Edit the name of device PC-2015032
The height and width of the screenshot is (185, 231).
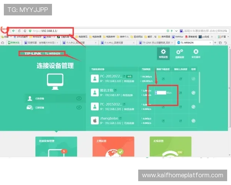click(x=124, y=104)
